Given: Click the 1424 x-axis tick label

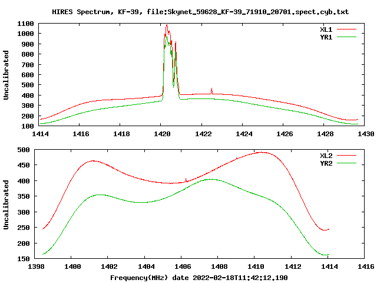Looking at the screenshot, I should (244, 134).
